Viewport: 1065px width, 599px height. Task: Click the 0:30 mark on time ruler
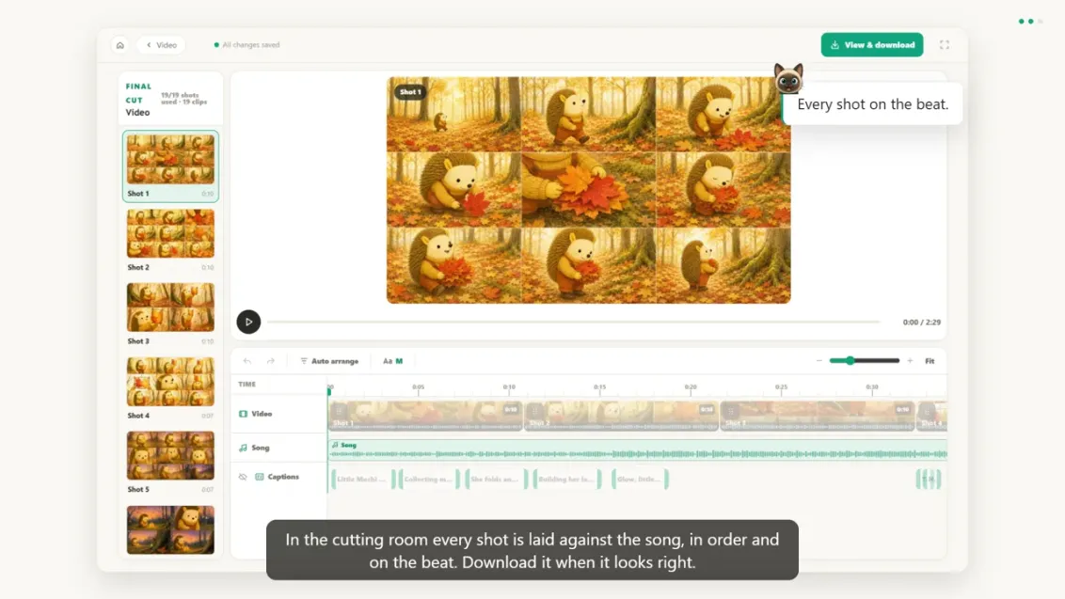click(x=872, y=387)
